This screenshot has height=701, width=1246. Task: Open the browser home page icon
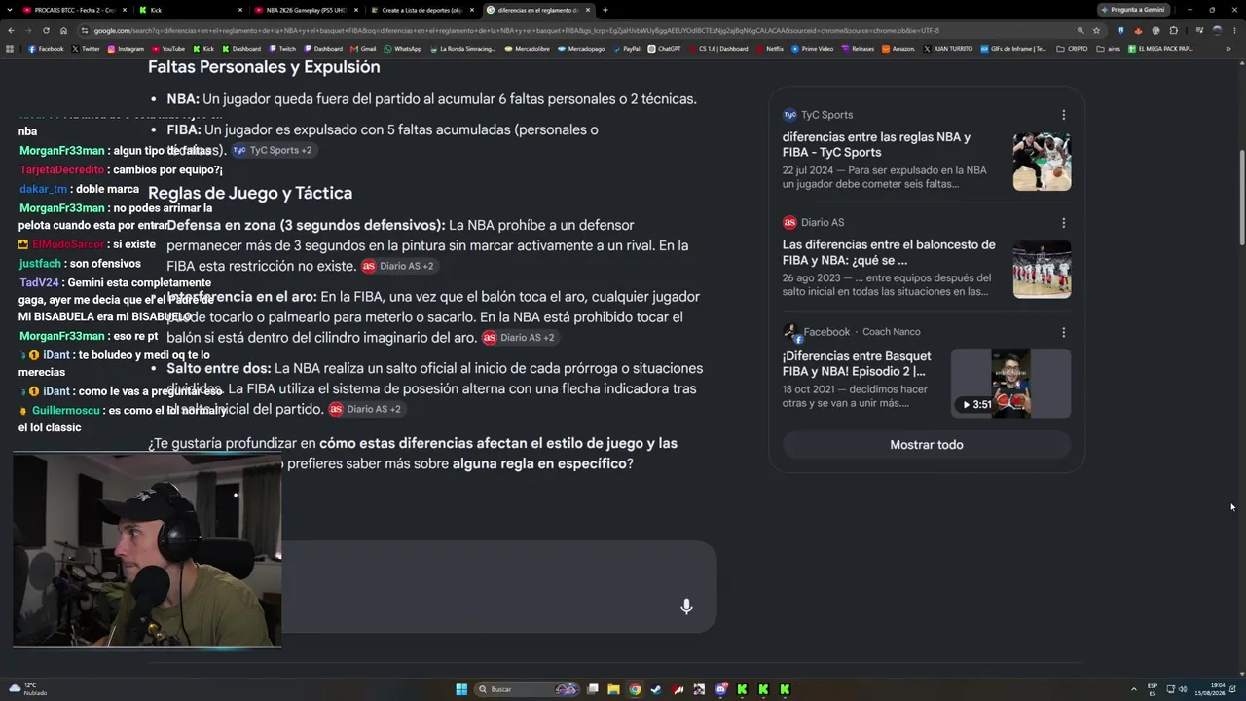pyautogui.click(x=63, y=30)
